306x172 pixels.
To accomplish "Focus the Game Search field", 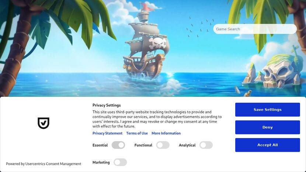I will click(x=255, y=29).
